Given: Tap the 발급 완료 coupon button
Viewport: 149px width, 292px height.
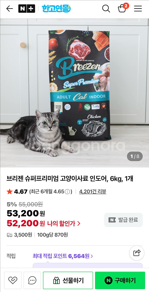Looking at the screenshot, I should 123,220.
